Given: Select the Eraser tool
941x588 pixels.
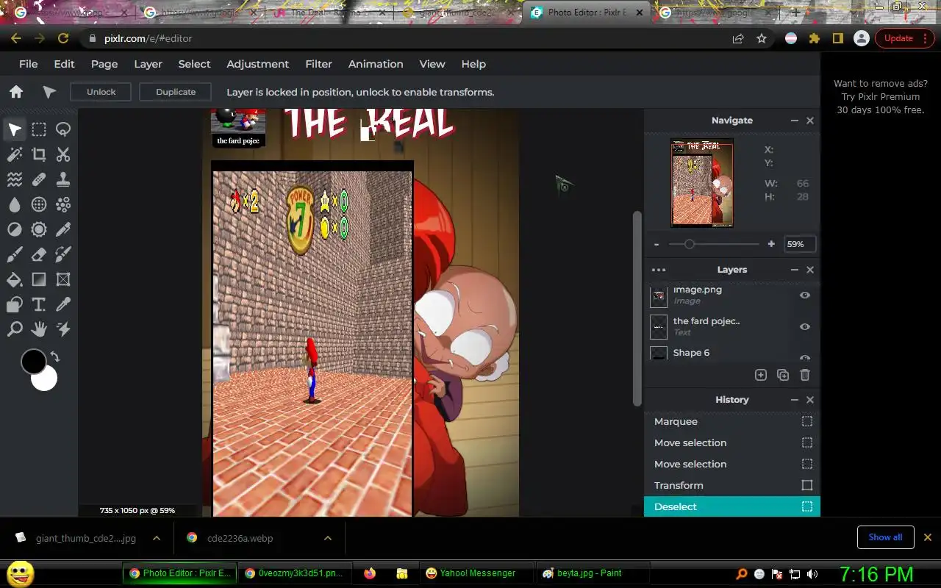Looking at the screenshot, I should coord(39,254).
